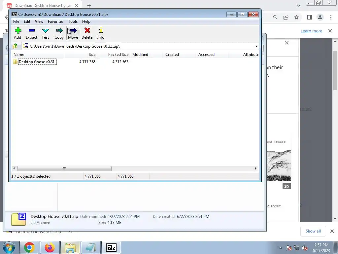Bookmark this page with star icon
338x254 pixels.
(296, 17)
